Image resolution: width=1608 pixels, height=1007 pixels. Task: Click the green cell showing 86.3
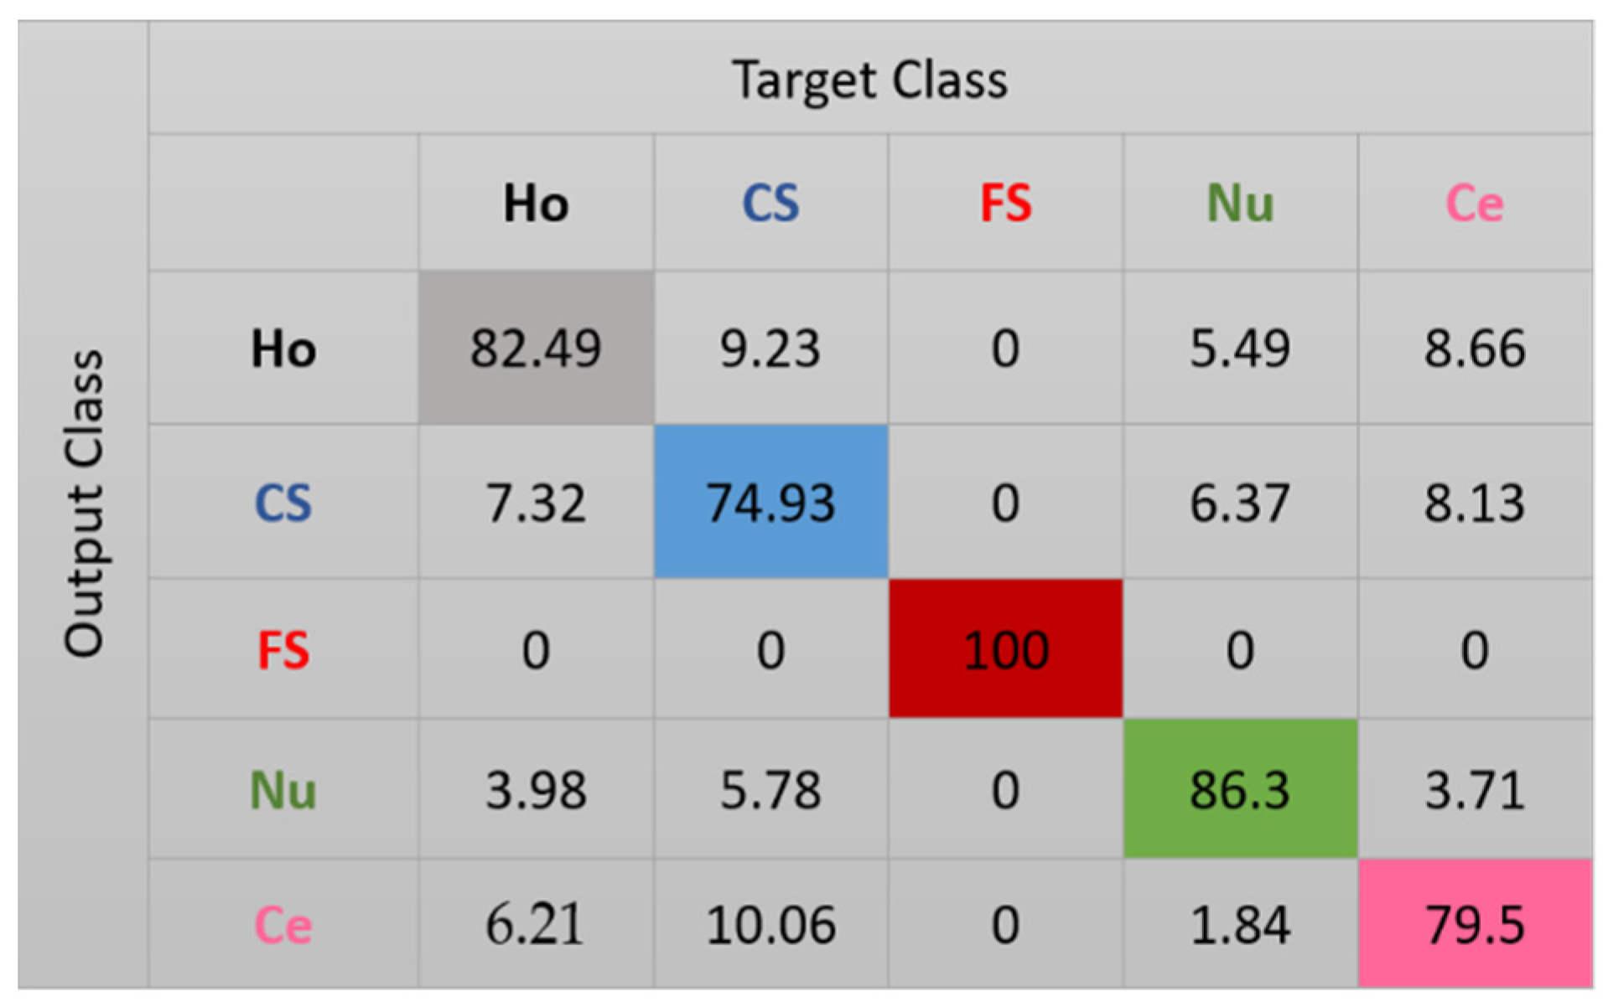tap(1240, 790)
